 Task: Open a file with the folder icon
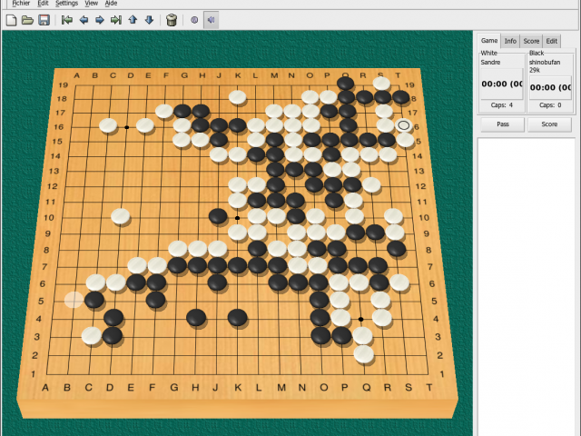pyautogui.click(x=27, y=19)
